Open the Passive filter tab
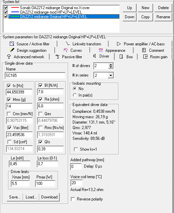Screen dimensions: 174x213 click(x=68, y=57)
